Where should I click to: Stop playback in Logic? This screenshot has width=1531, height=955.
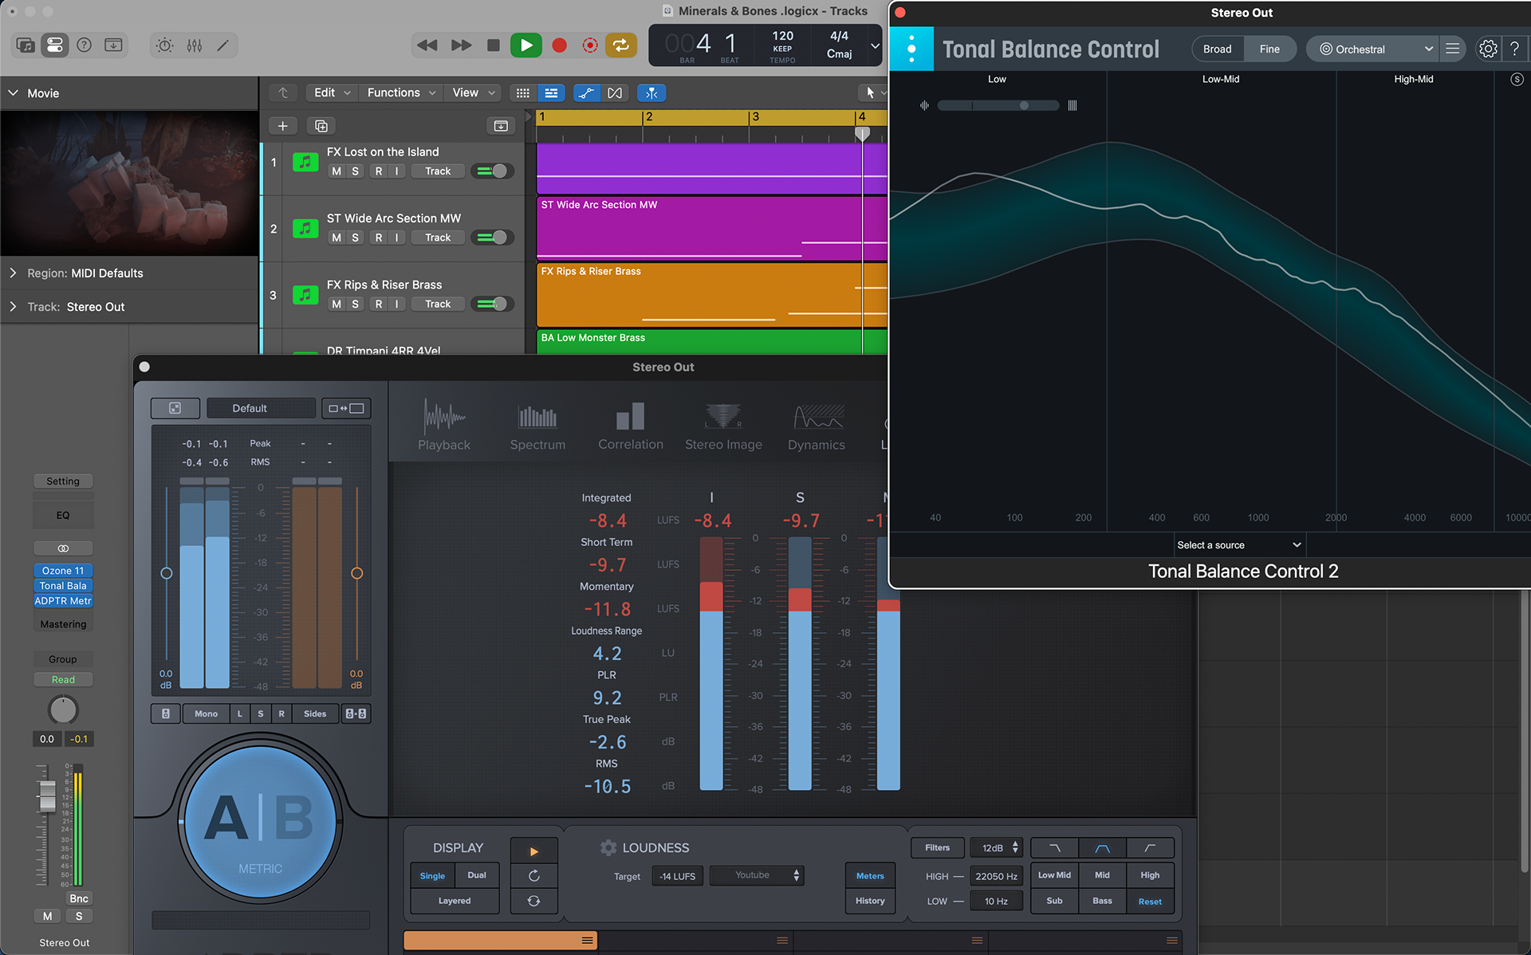[494, 45]
